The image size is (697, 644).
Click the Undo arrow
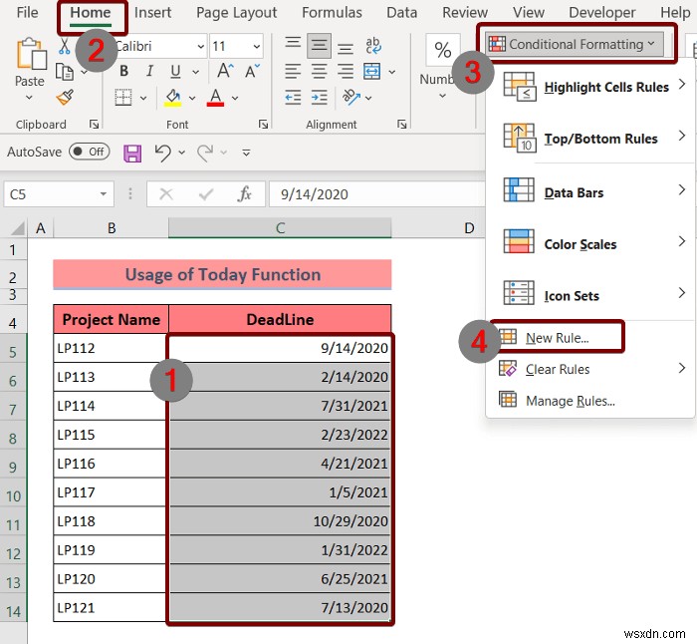(x=162, y=153)
